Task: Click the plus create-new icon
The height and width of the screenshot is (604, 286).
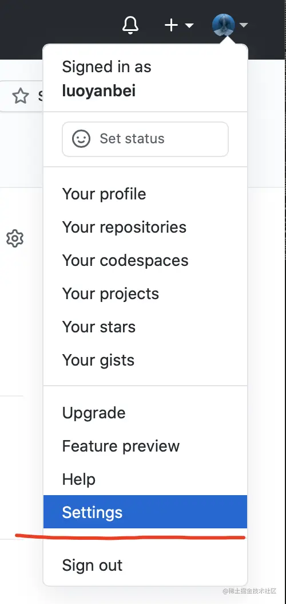Action: [171, 25]
